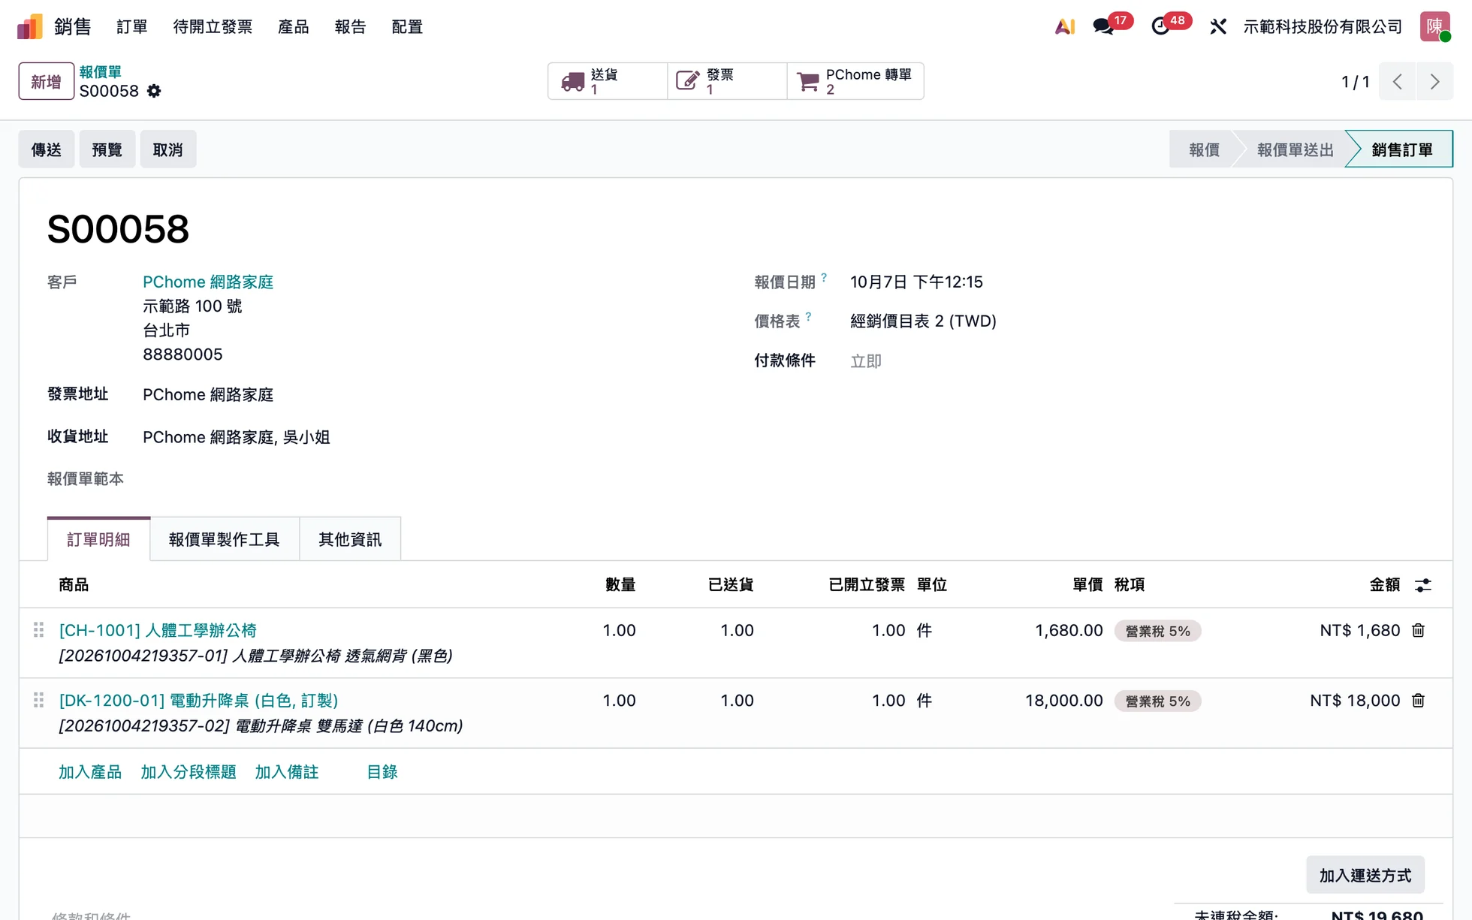Click the 價格表 field value
1472x920 pixels.
coord(923,321)
